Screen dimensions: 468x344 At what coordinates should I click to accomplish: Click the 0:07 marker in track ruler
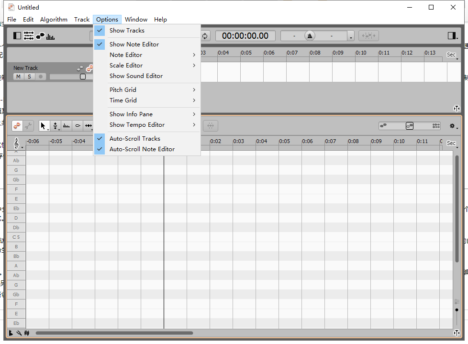click(x=292, y=53)
